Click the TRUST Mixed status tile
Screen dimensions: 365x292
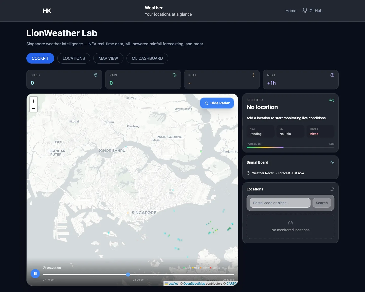pyautogui.click(x=320, y=131)
